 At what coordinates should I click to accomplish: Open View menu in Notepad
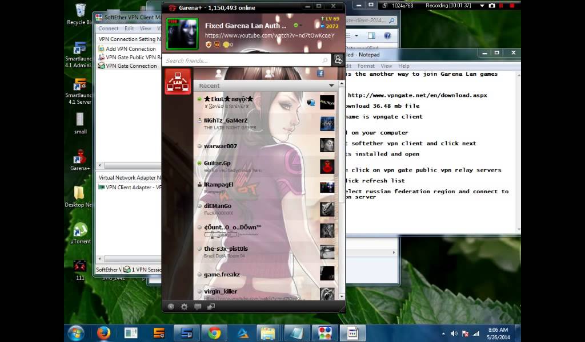coord(386,66)
